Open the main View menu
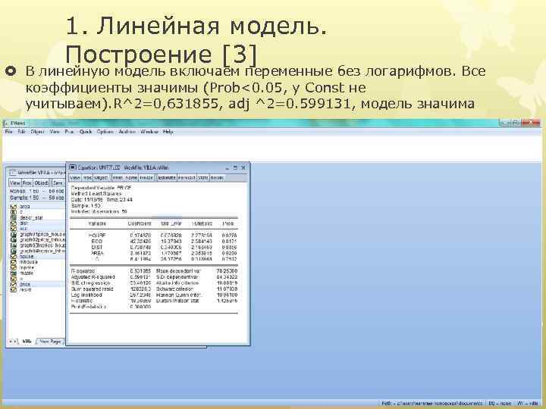 coord(55,132)
